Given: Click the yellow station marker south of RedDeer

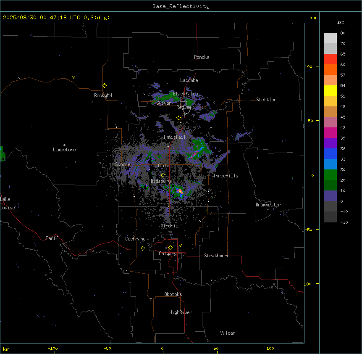Looking at the screenshot, I should coord(179,118).
